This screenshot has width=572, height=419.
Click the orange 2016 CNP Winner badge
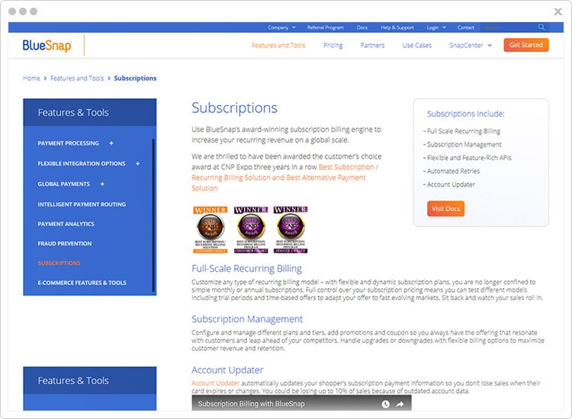[x=210, y=229]
